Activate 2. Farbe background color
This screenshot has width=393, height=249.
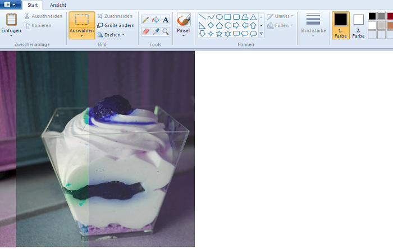click(358, 25)
